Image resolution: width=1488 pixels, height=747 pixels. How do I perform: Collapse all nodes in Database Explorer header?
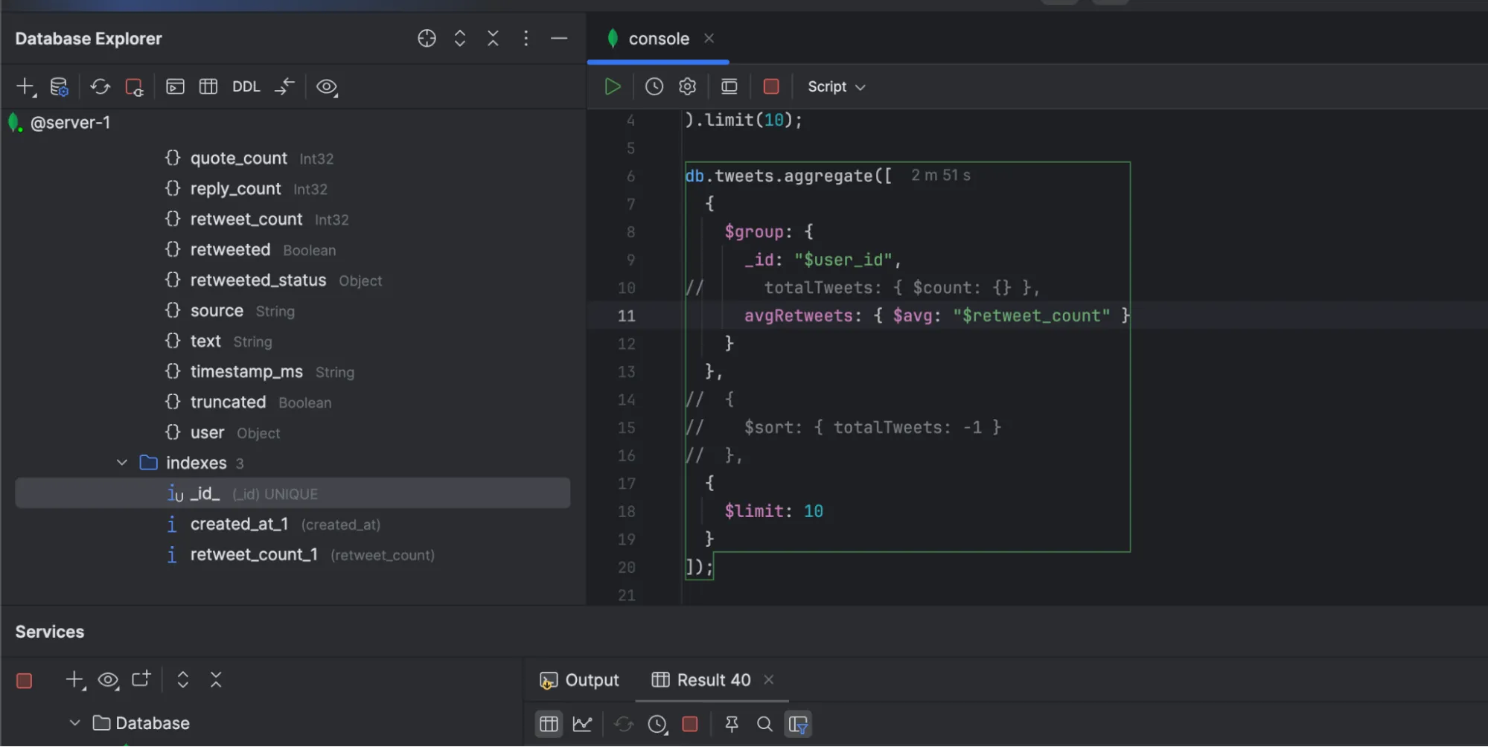(493, 39)
